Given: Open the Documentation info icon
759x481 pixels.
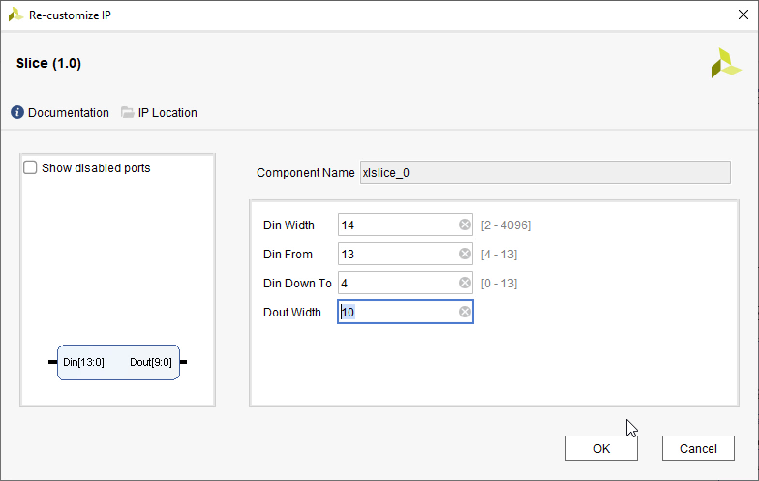Looking at the screenshot, I should pos(17,112).
